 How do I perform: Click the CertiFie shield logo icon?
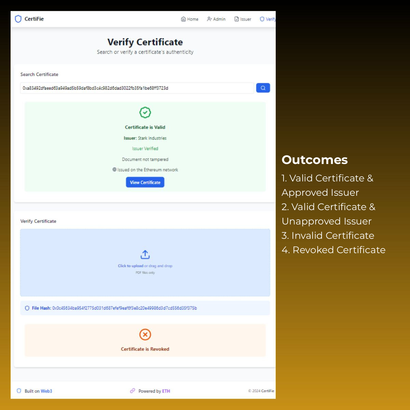click(18, 19)
